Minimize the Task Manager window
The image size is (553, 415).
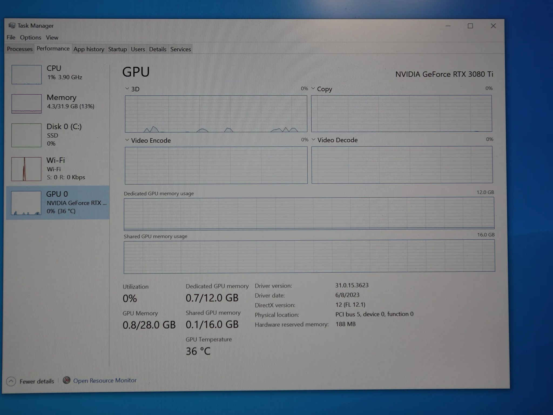click(x=448, y=26)
